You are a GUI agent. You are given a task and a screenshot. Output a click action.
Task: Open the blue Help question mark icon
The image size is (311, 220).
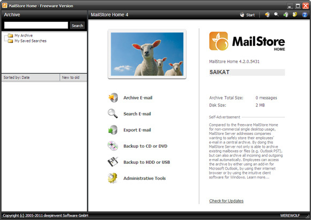305,14
